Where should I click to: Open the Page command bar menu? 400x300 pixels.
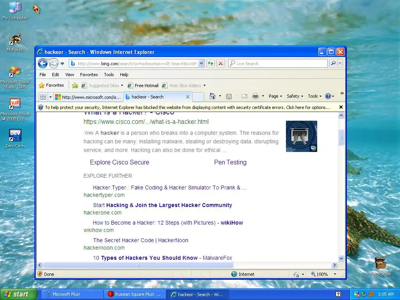(275, 96)
